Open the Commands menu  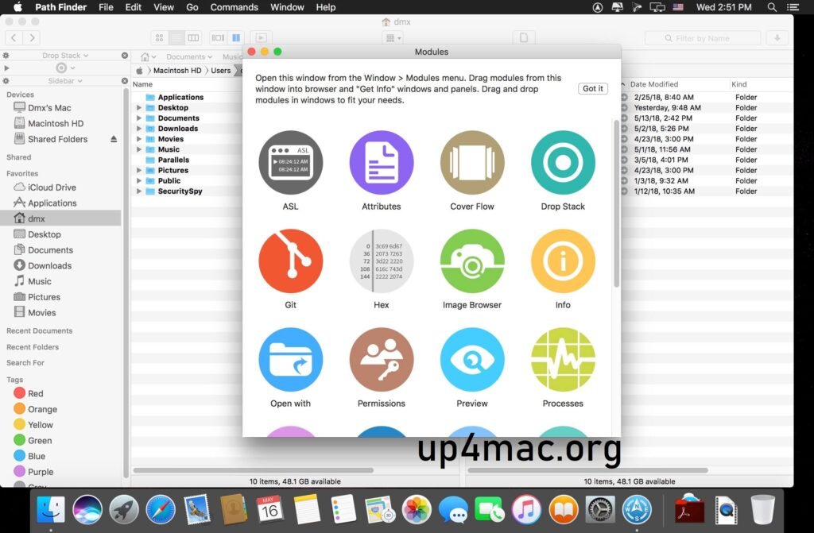point(234,7)
